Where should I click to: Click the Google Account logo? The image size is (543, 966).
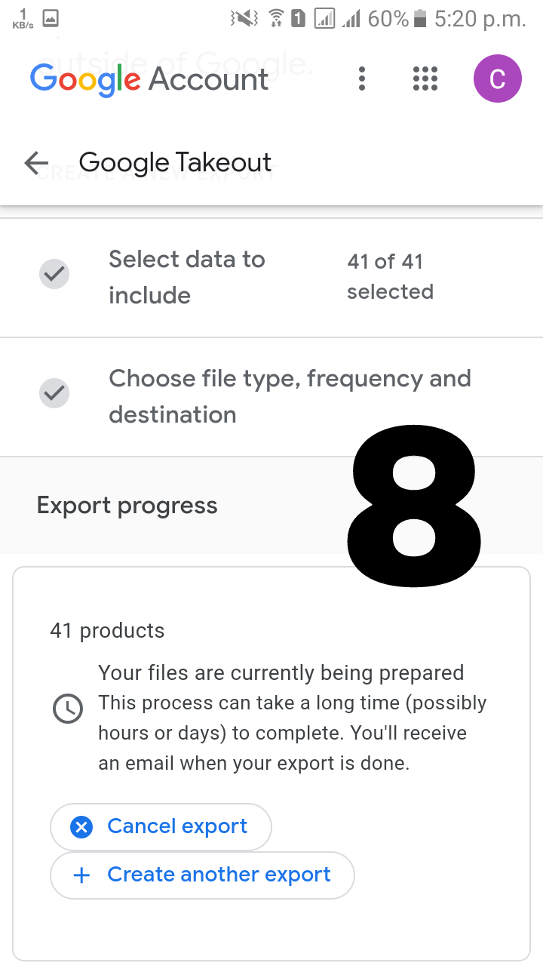(149, 78)
